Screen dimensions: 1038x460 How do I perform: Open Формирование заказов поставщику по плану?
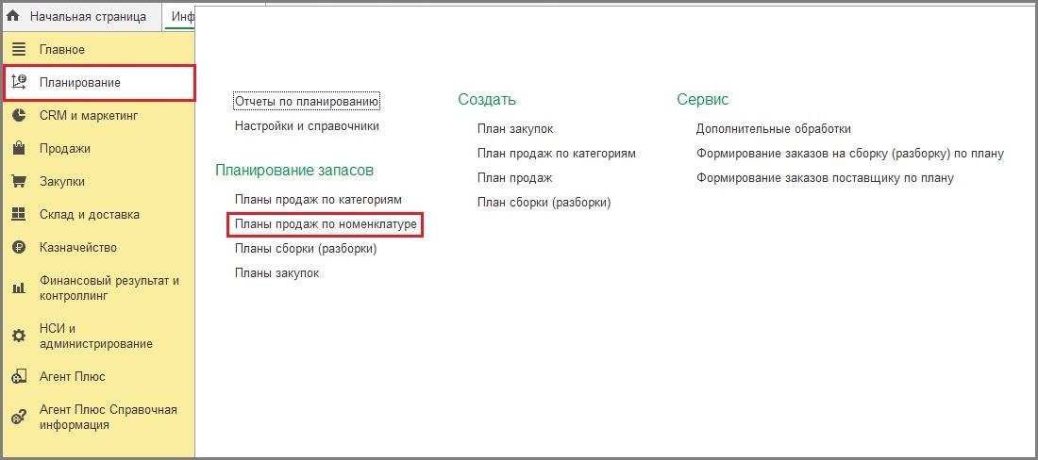[825, 178]
